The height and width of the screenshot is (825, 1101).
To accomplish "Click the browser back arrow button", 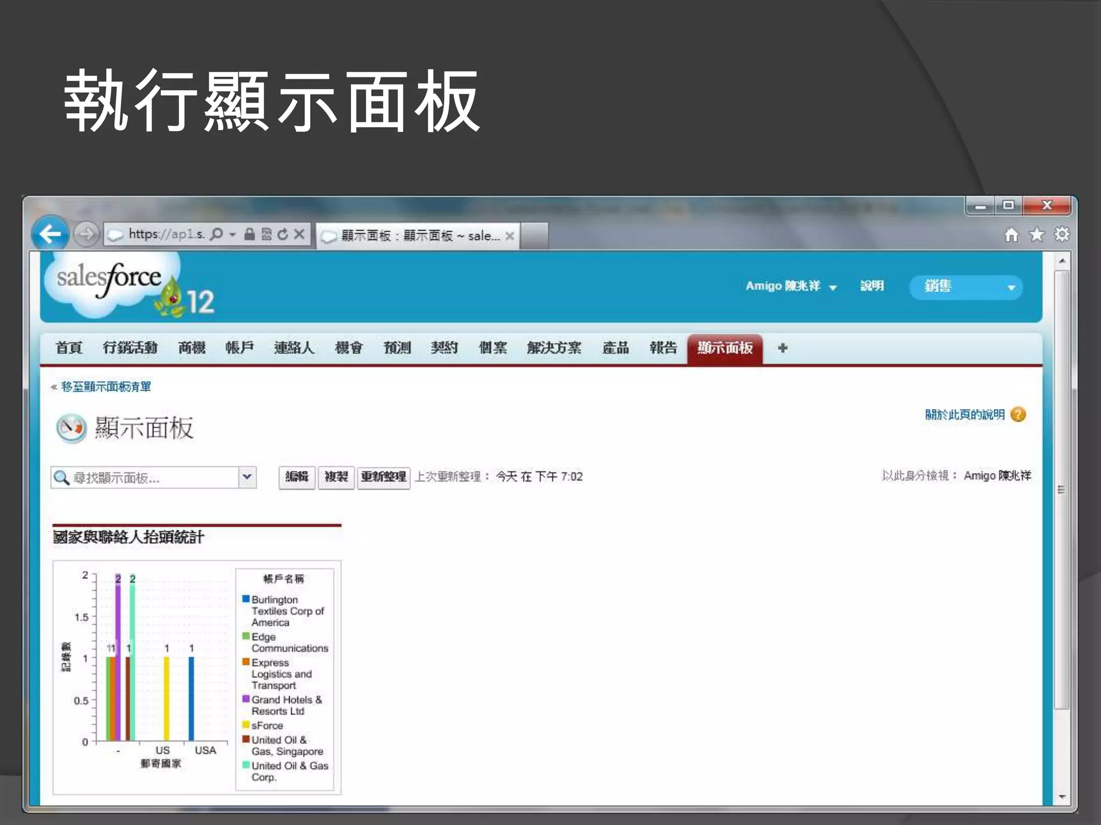I will tap(50, 234).
